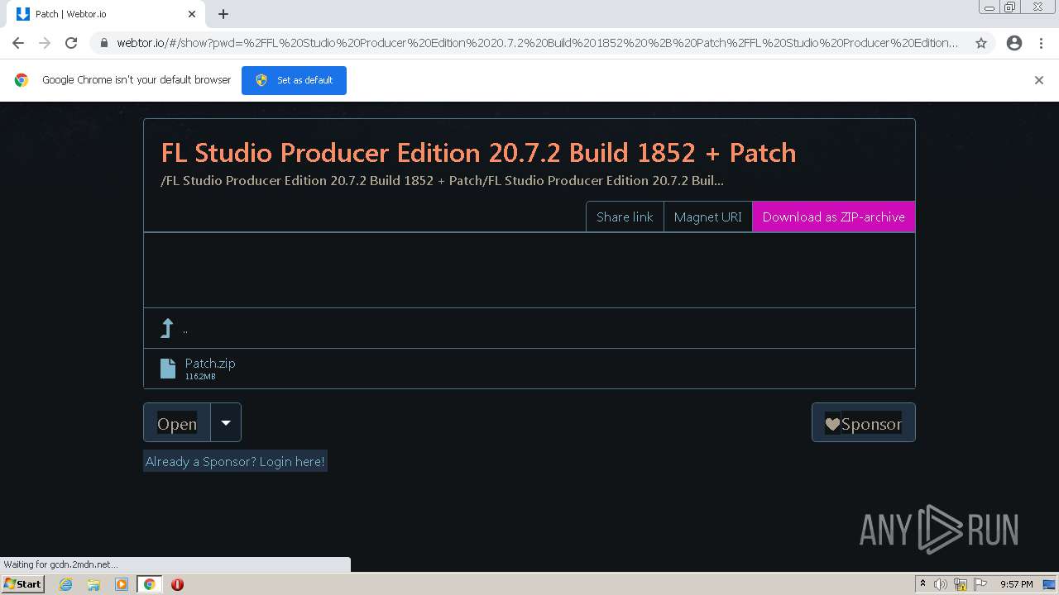Open a new browser tab
The image size is (1059, 595).
[223, 14]
